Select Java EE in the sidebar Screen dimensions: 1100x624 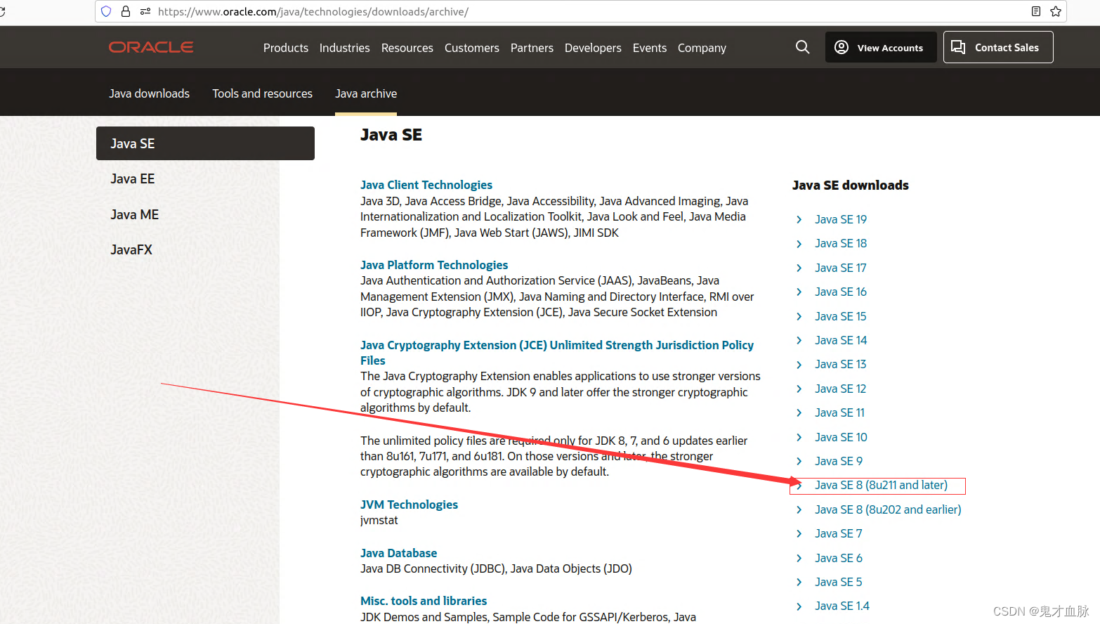tap(133, 179)
